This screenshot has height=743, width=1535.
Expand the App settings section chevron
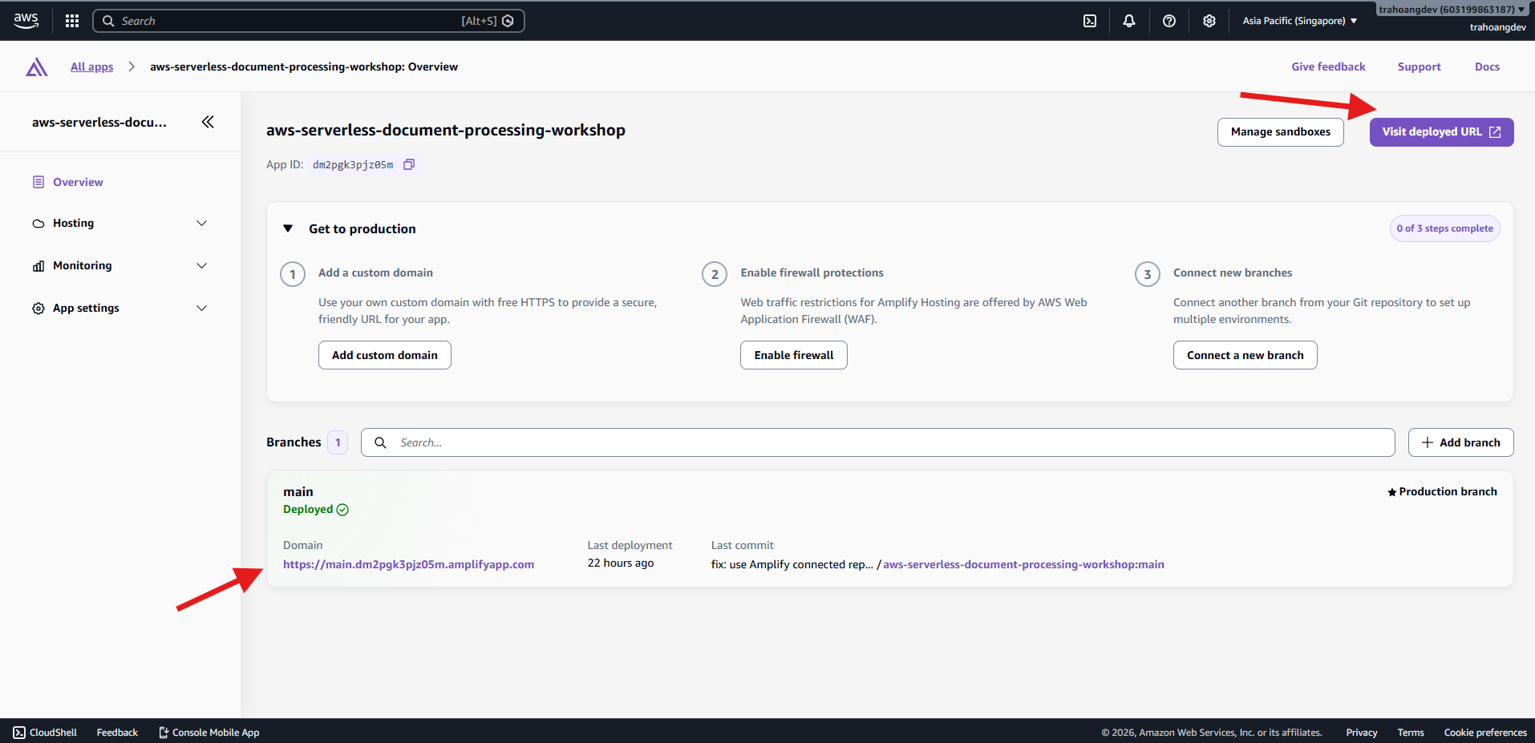(202, 309)
